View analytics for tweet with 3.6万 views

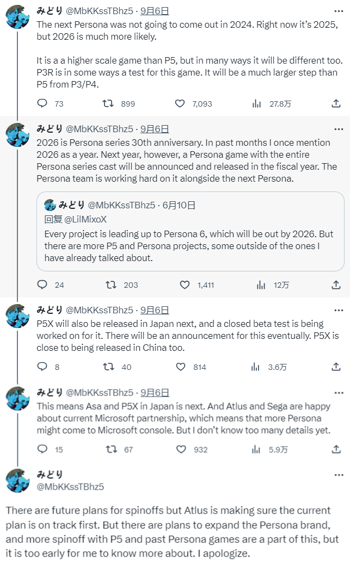coord(257,367)
